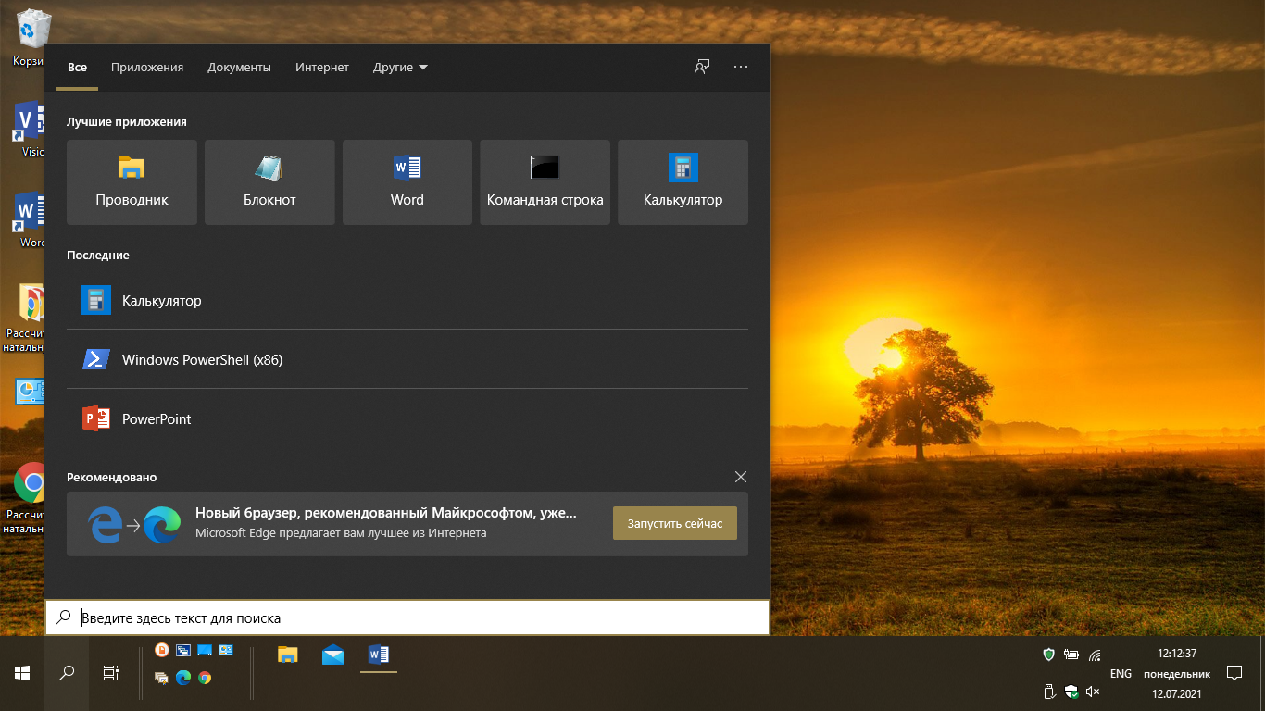Switch the ENG input language indicator
The image size is (1265, 711).
point(1121,673)
